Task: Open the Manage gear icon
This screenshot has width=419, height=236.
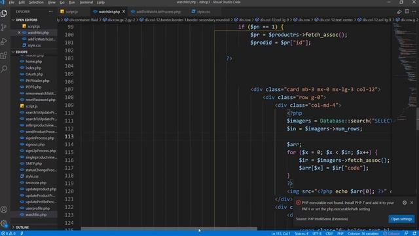Action: click(4, 224)
